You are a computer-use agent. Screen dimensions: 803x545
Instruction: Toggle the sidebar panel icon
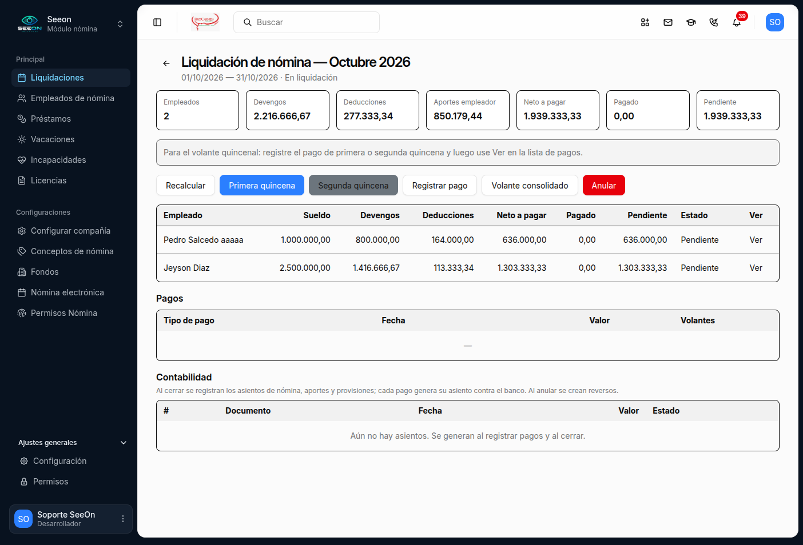pyautogui.click(x=157, y=22)
